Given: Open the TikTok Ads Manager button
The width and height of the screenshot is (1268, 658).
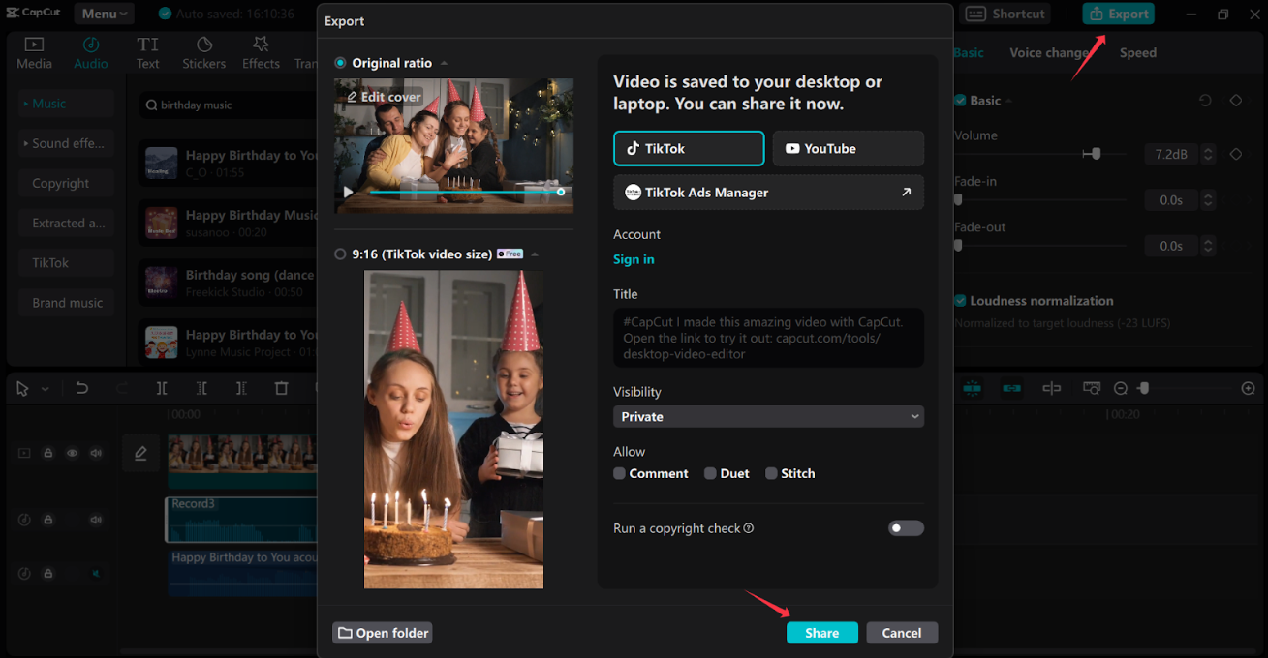Looking at the screenshot, I should [x=768, y=193].
